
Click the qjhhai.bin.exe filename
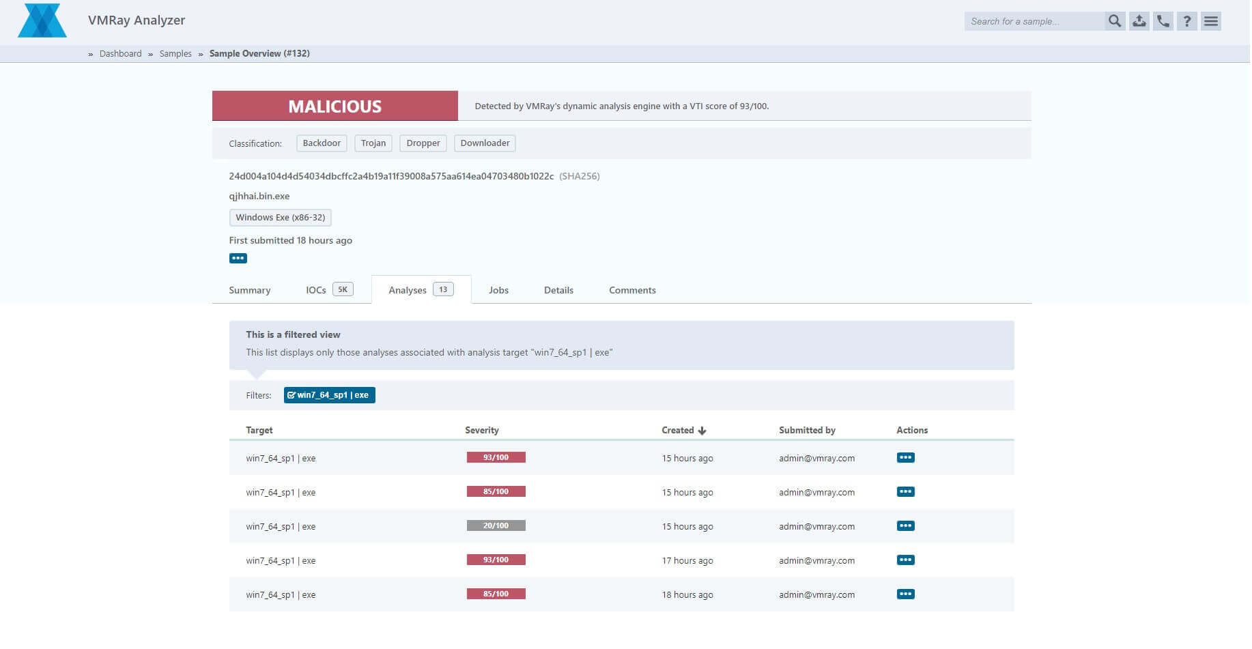(259, 196)
